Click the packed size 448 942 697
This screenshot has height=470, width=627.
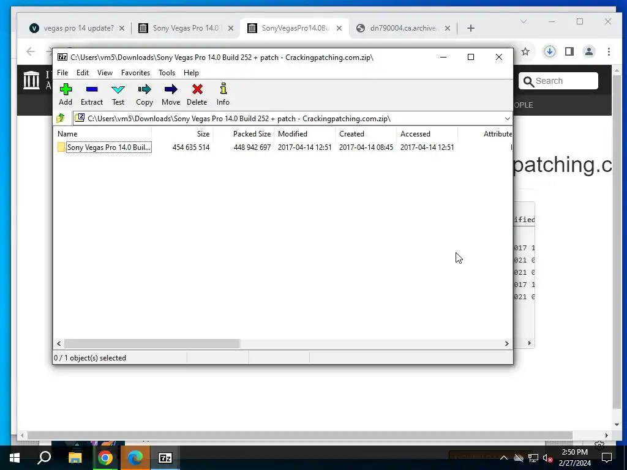point(252,147)
